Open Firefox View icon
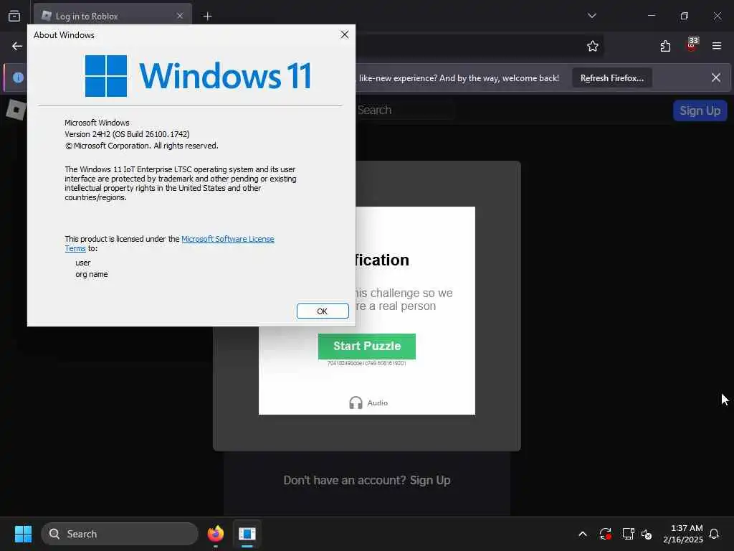 (x=14, y=16)
